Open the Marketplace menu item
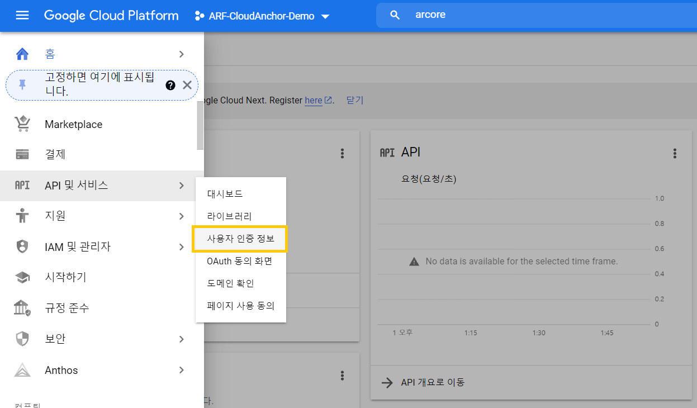 pos(98,124)
